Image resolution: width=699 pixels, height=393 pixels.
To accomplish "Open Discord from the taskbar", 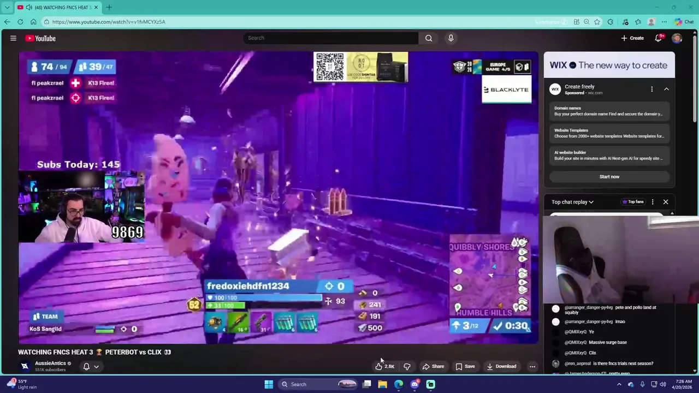I will point(414,384).
